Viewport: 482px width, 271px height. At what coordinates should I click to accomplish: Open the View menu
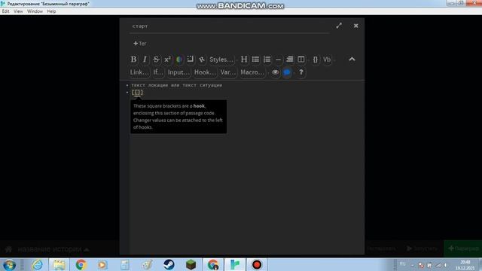point(18,11)
